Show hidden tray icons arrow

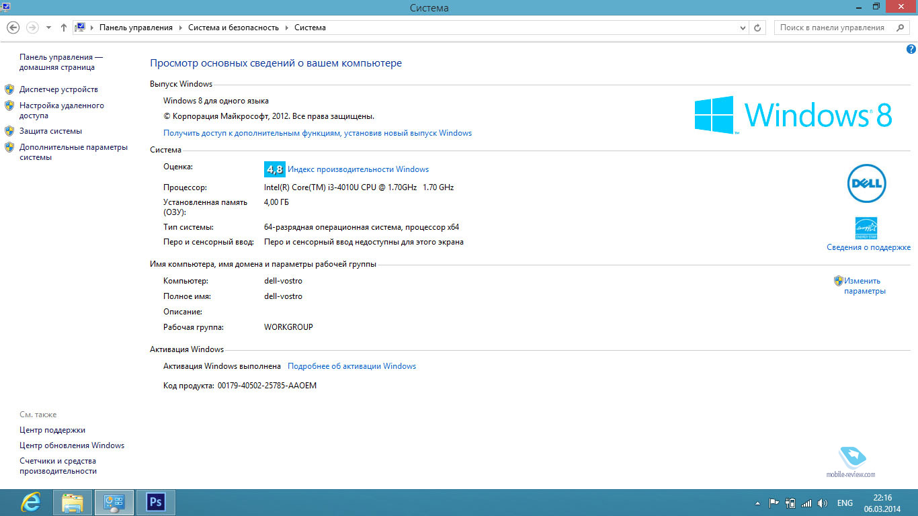[x=758, y=503]
